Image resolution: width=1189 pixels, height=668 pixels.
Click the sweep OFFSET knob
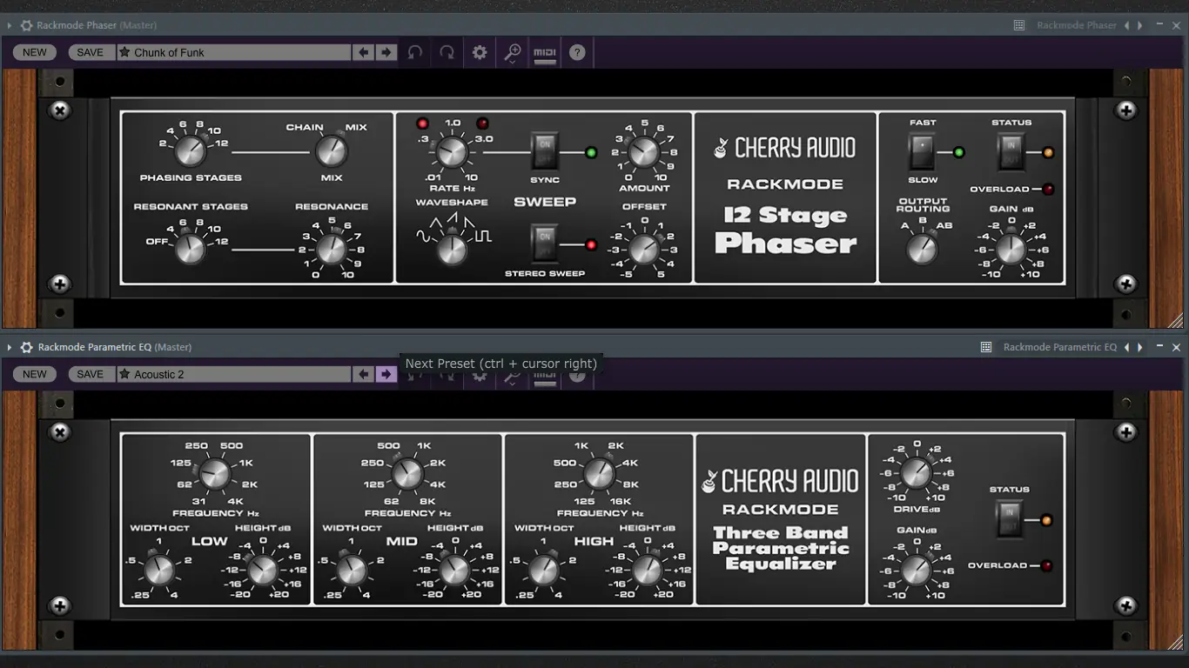tap(644, 249)
